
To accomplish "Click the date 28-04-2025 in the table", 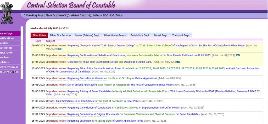I will tap(38, 108).
